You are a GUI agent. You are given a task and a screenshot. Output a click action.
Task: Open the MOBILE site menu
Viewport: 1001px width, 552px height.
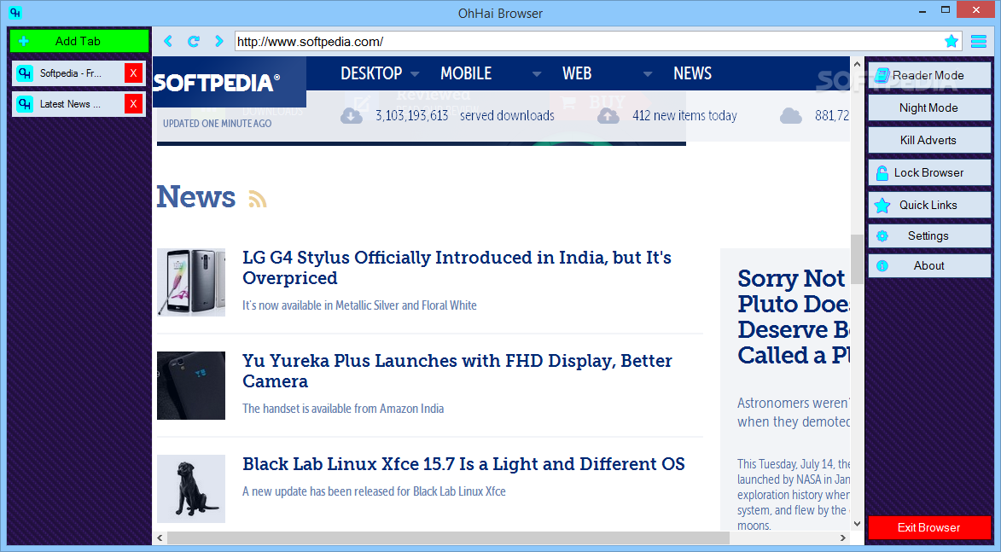[466, 73]
